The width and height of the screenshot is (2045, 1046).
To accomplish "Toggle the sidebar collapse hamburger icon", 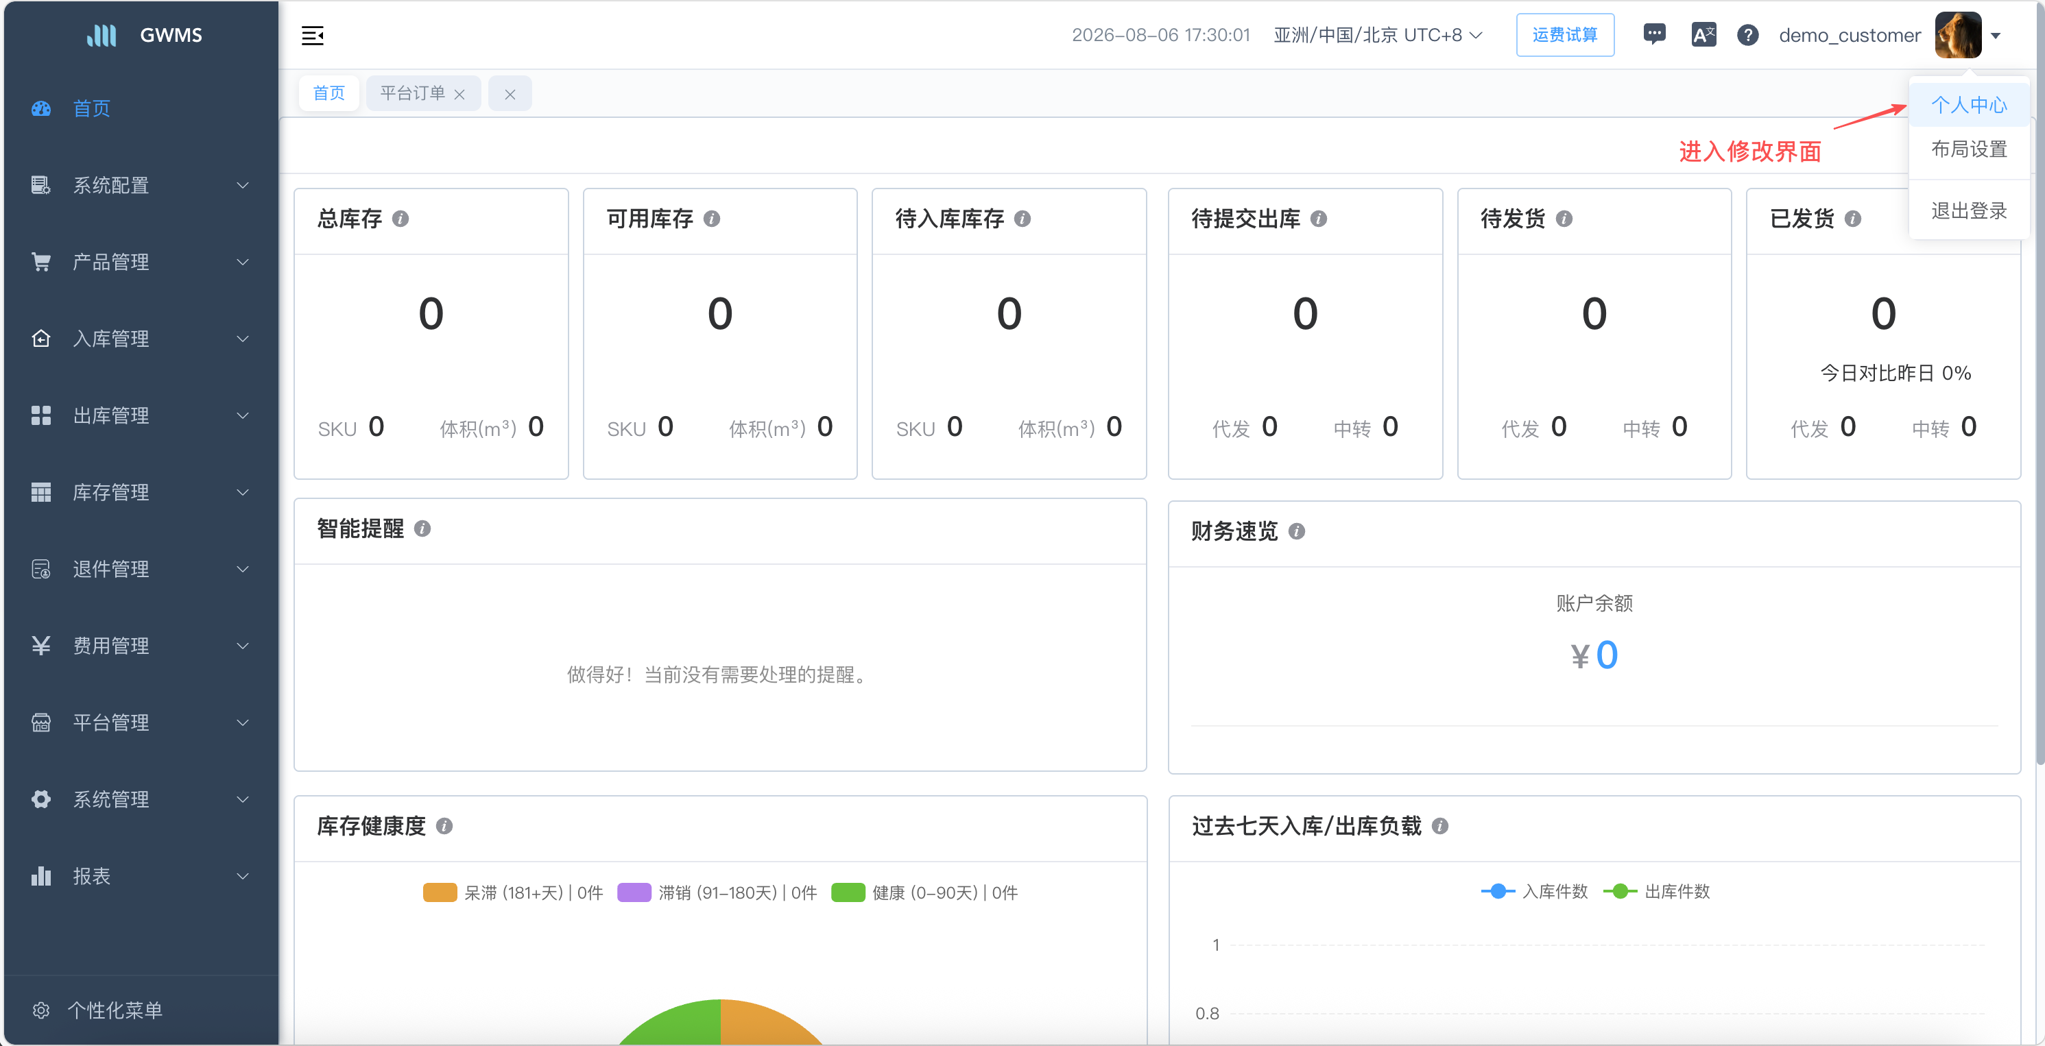I will (313, 35).
